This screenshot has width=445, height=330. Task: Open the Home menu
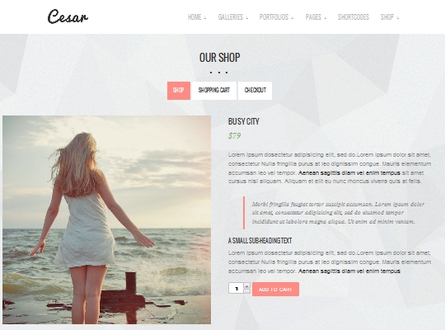pyautogui.click(x=197, y=17)
